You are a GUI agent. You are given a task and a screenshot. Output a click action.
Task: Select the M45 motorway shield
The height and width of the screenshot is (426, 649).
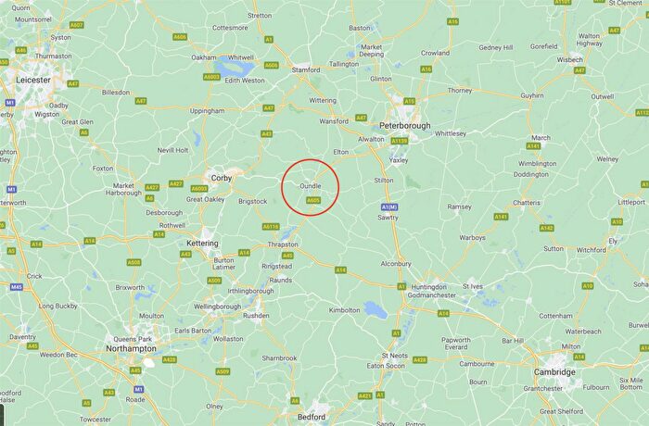(16, 287)
